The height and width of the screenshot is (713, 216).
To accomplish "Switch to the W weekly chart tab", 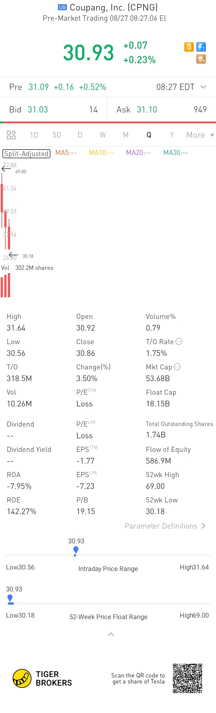I will coord(103,135).
